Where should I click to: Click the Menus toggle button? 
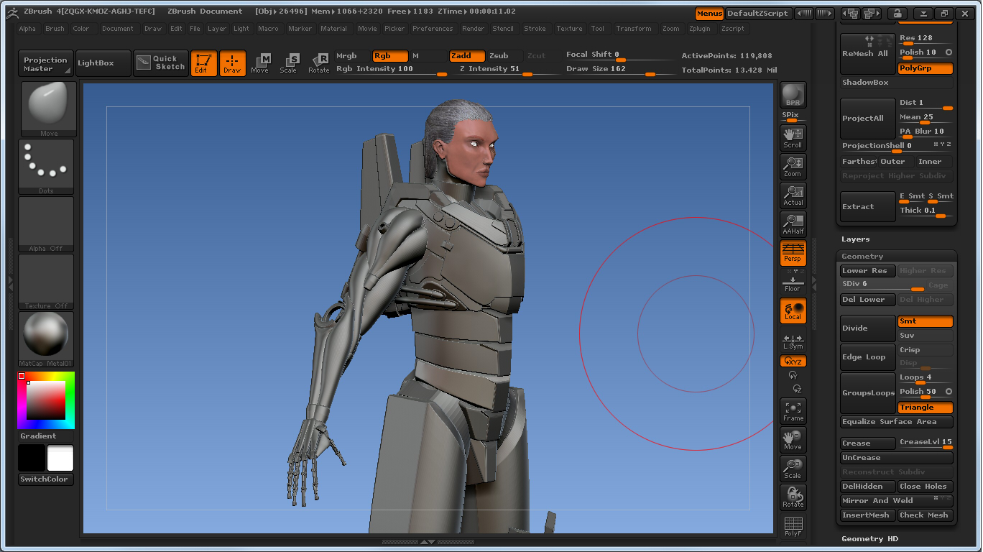(x=709, y=14)
